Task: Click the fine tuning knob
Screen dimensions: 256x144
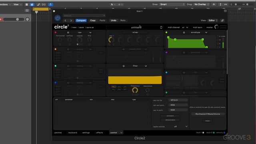Action: 89,40
